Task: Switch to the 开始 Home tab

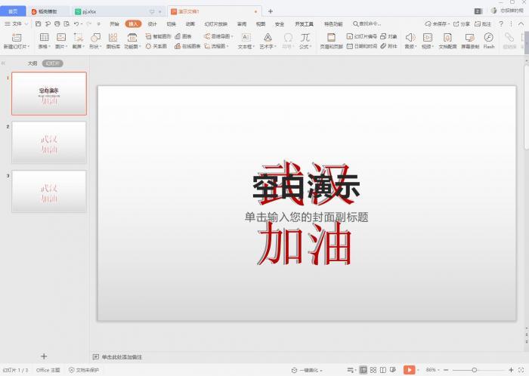Action: (114, 24)
